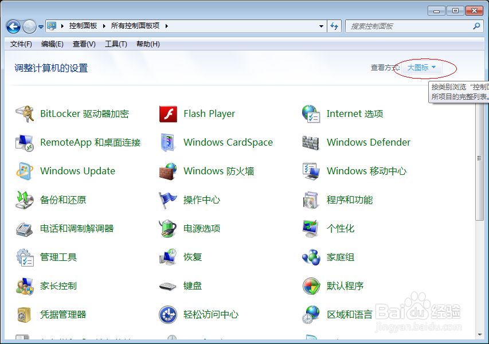Click the forward navigation arrow button
The height and width of the screenshot is (344, 489).
pyautogui.click(x=30, y=26)
